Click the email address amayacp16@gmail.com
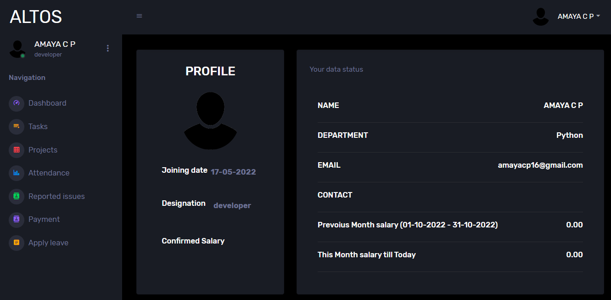 [540, 165]
